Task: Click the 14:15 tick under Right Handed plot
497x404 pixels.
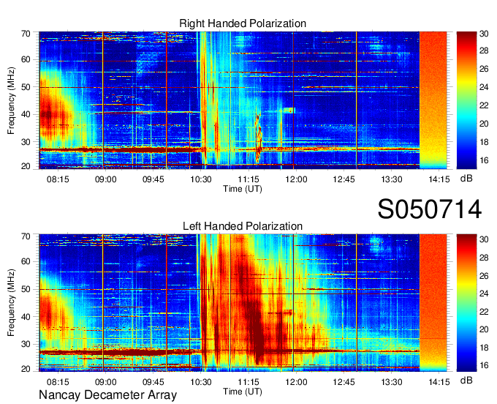Action: tap(439, 179)
